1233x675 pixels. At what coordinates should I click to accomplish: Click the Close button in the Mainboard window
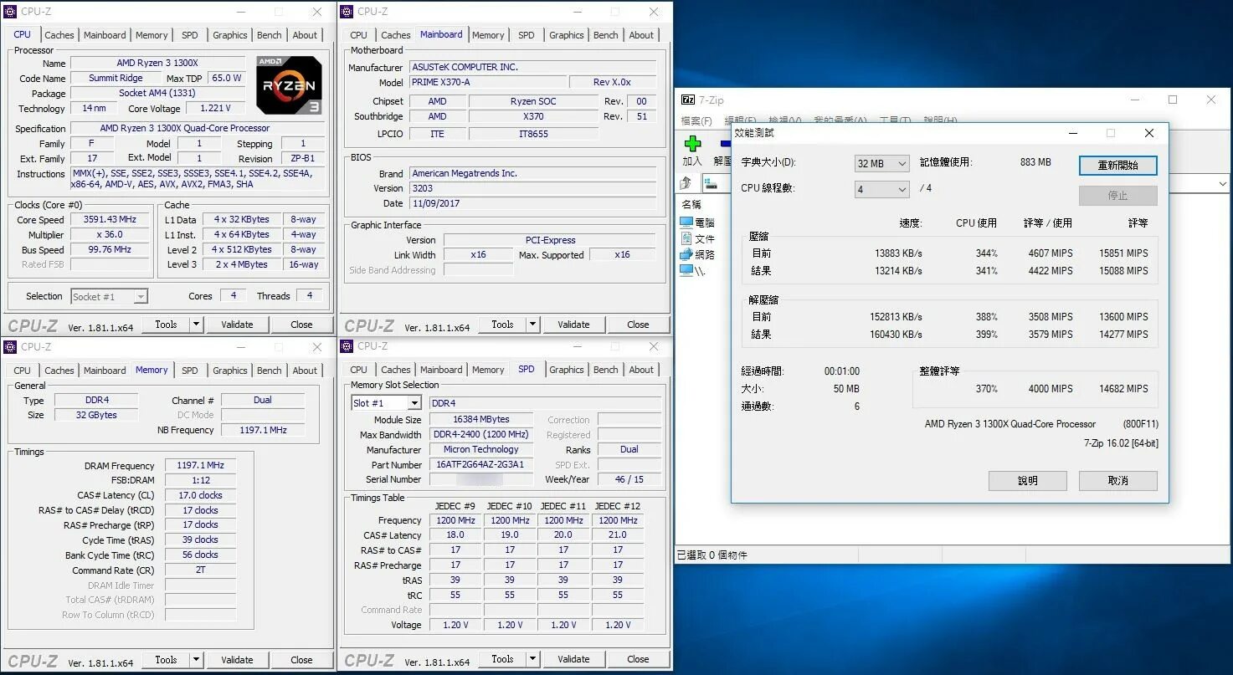(x=638, y=325)
